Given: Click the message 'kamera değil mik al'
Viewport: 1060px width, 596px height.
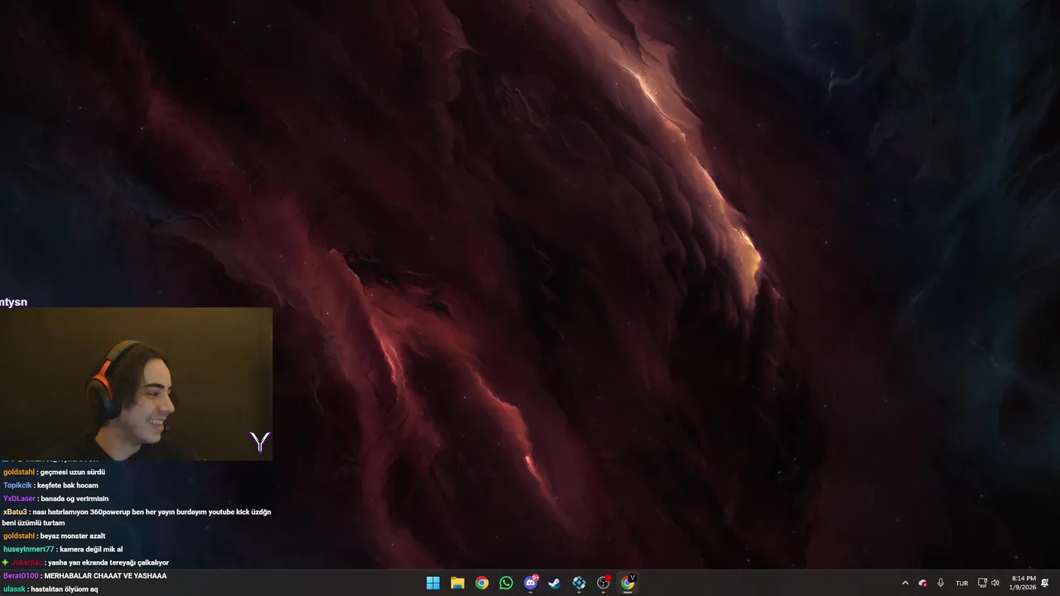Looking at the screenshot, I should [91, 549].
